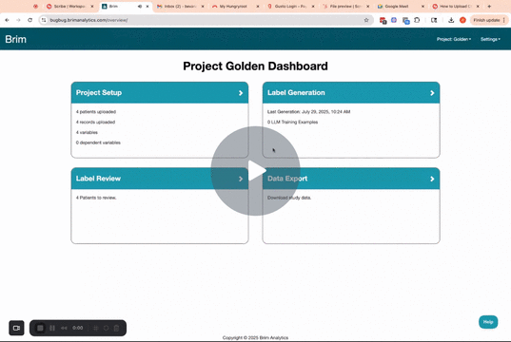The width and height of the screenshot is (511, 342).
Task: Click the "0 dependent variables" text
Action: pyautogui.click(x=98, y=142)
